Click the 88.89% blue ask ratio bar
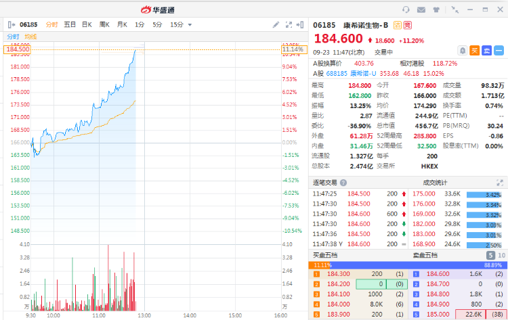 419,265
